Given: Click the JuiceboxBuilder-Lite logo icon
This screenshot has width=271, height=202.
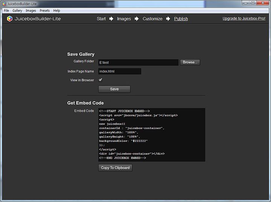Looking at the screenshot, I should tap(10, 19).
